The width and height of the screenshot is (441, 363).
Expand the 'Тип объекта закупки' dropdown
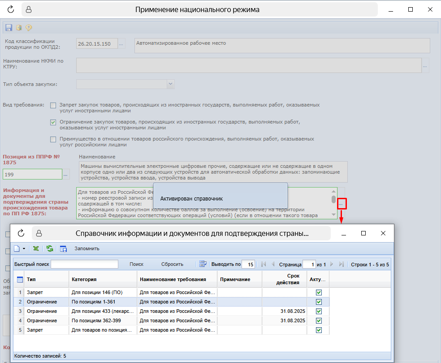click(x=170, y=84)
